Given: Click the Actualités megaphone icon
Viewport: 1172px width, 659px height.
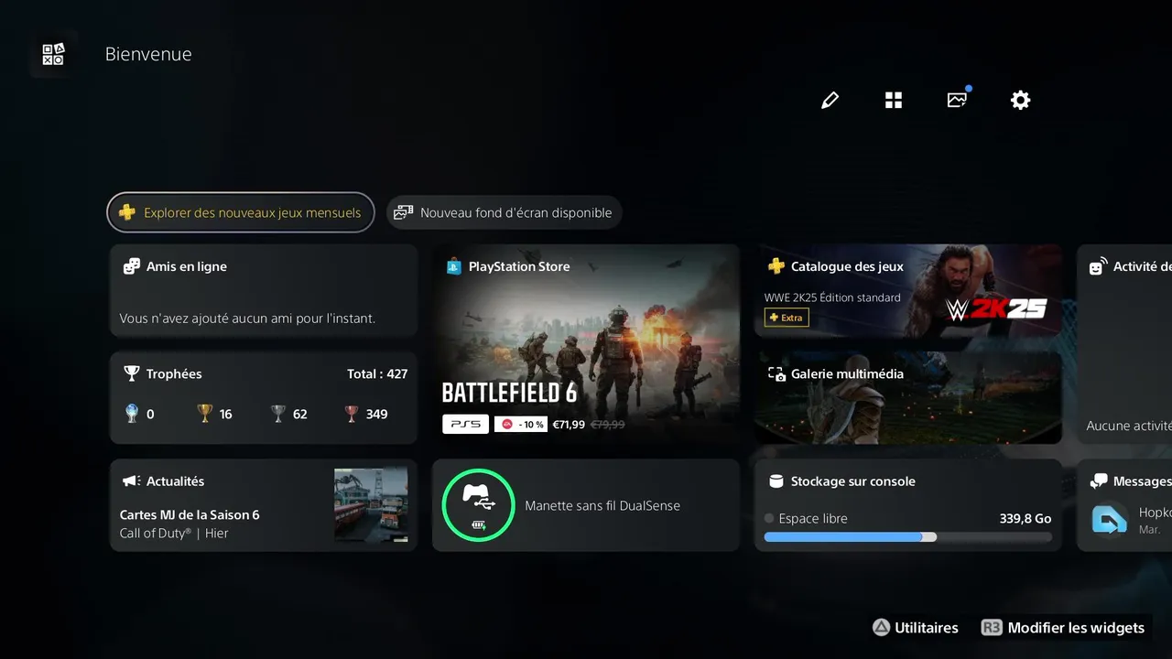Looking at the screenshot, I should (132, 481).
